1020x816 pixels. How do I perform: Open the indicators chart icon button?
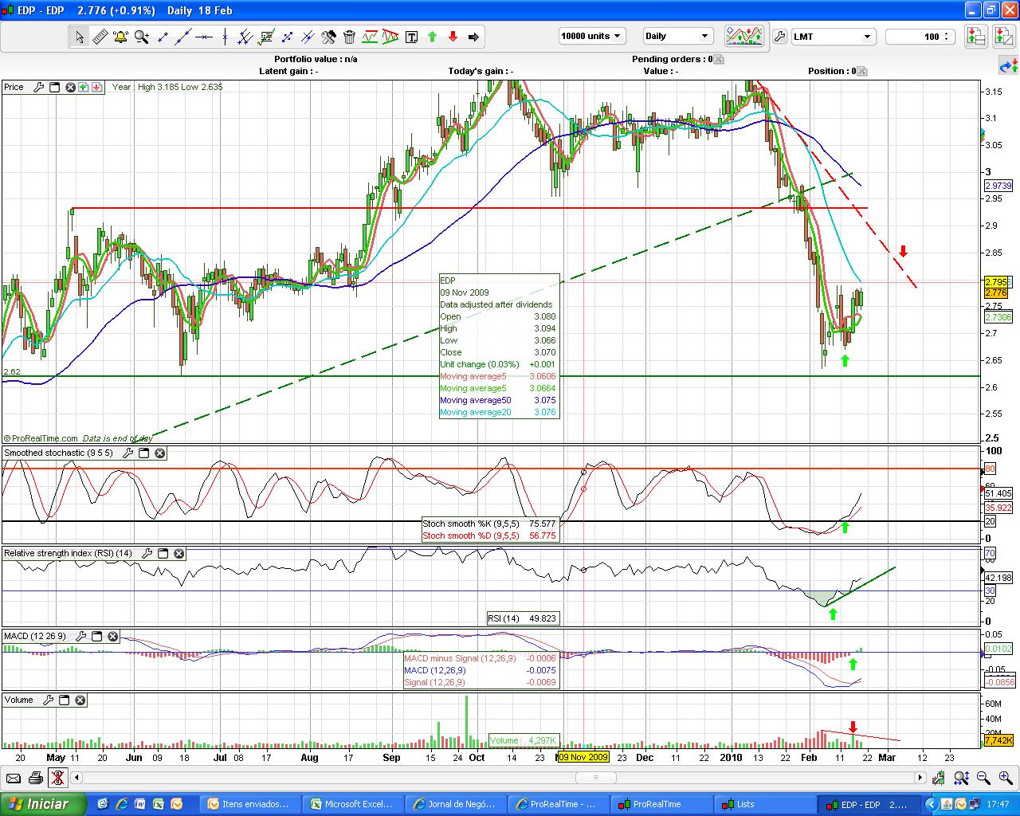[x=744, y=36]
